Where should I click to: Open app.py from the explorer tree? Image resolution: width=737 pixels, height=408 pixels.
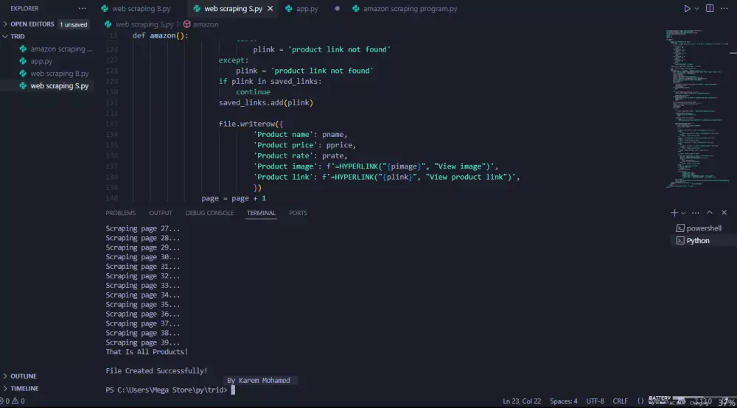pyautogui.click(x=41, y=61)
